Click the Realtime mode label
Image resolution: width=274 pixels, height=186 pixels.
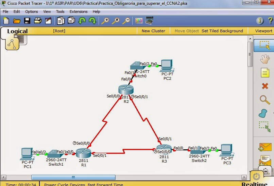coord(254,184)
